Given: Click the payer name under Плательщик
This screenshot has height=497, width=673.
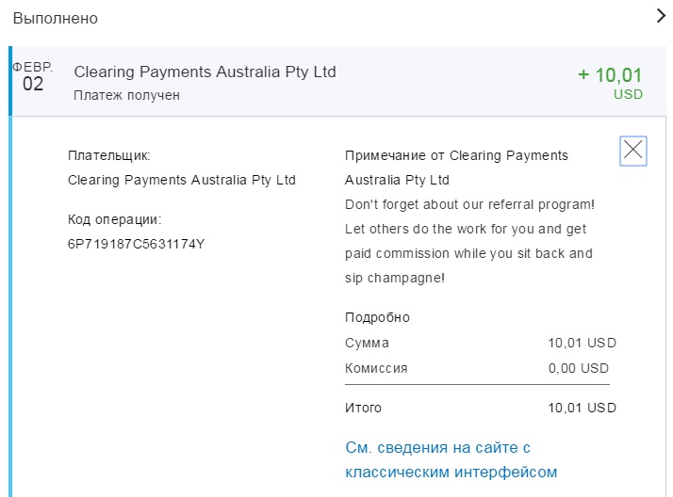Looking at the screenshot, I should click(182, 180).
